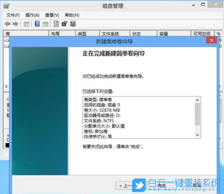Click the Properties toolbar icon
The height and width of the screenshot is (194, 224).
click(64, 24)
